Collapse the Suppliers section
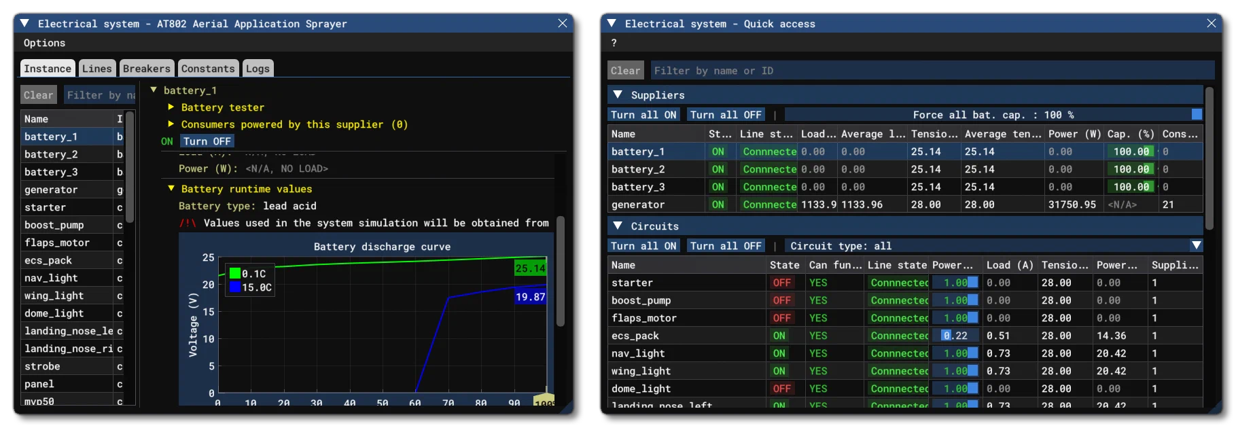The image size is (1236, 428). tap(618, 94)
